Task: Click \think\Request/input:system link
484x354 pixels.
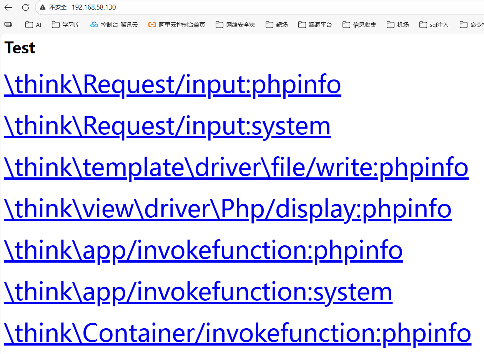Action: coord(167,126)
